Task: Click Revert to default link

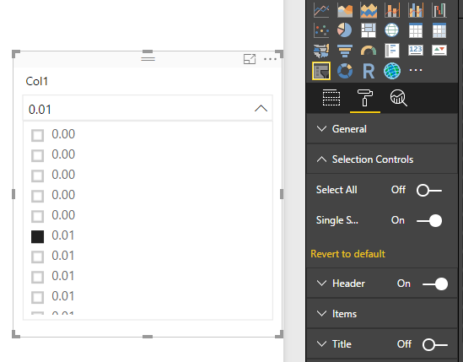Action: [347, 254]
